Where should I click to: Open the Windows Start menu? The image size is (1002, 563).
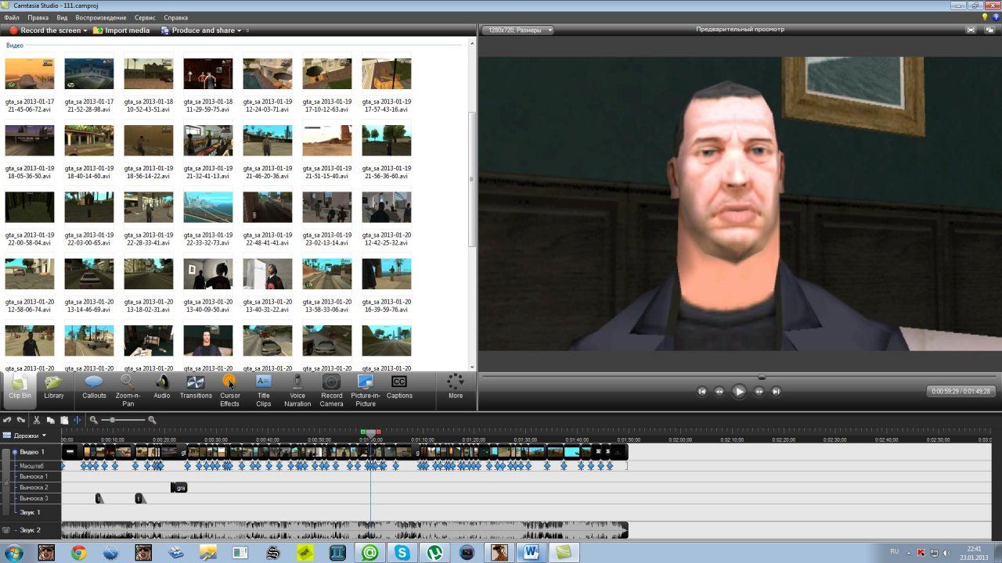click(x=13, y=553)
